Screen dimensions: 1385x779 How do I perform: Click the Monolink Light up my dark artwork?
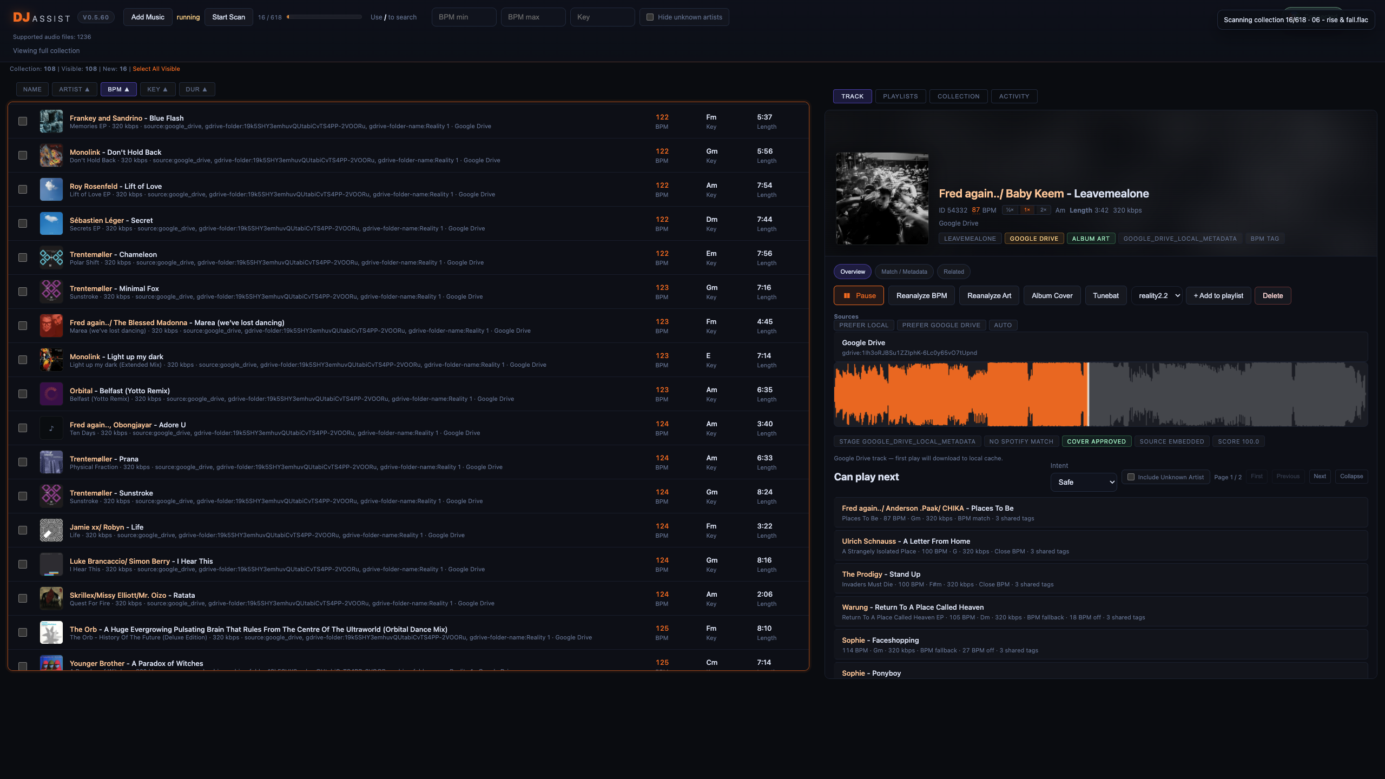51,360
